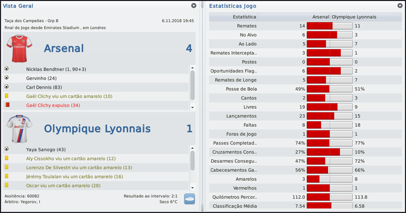Click goal ball icon beside Nicklas Bendtner
Viewport: 406px width, 213px height.
point(7,68)
